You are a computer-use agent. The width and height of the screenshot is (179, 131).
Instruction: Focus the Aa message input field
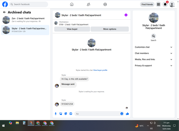97,114
